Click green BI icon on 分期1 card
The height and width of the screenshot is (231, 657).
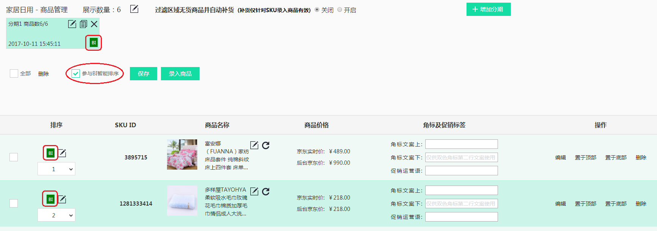click(94, 43)
